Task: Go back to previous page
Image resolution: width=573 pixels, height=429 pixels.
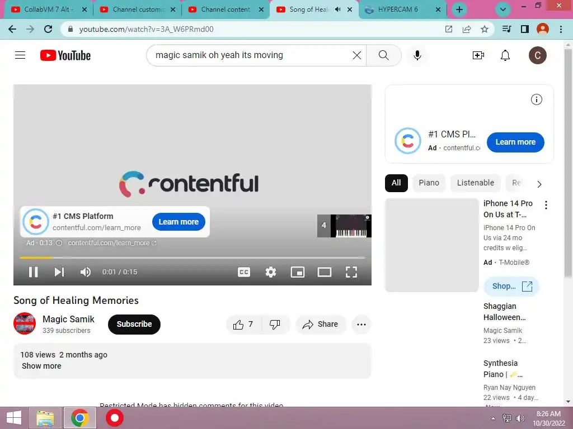Action: click(12, 29)
